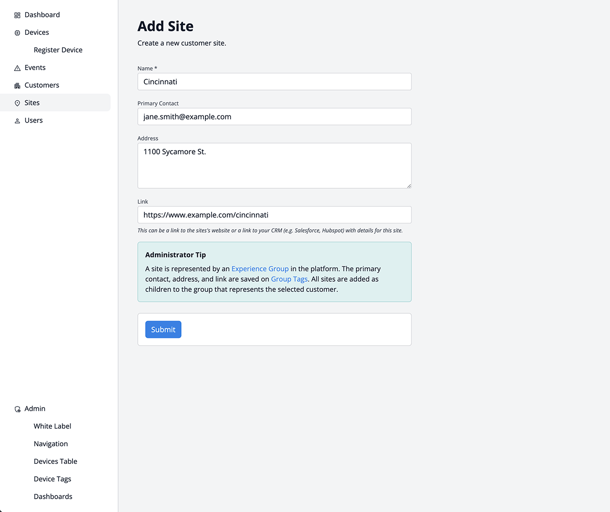This screenshot has height=512, width=610.
Task: Click the Name field containing Cincinnati
Action: tap(274, 82)
